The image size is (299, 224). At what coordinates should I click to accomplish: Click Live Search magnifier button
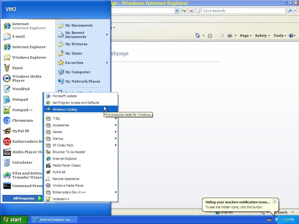tap(290, 11)
